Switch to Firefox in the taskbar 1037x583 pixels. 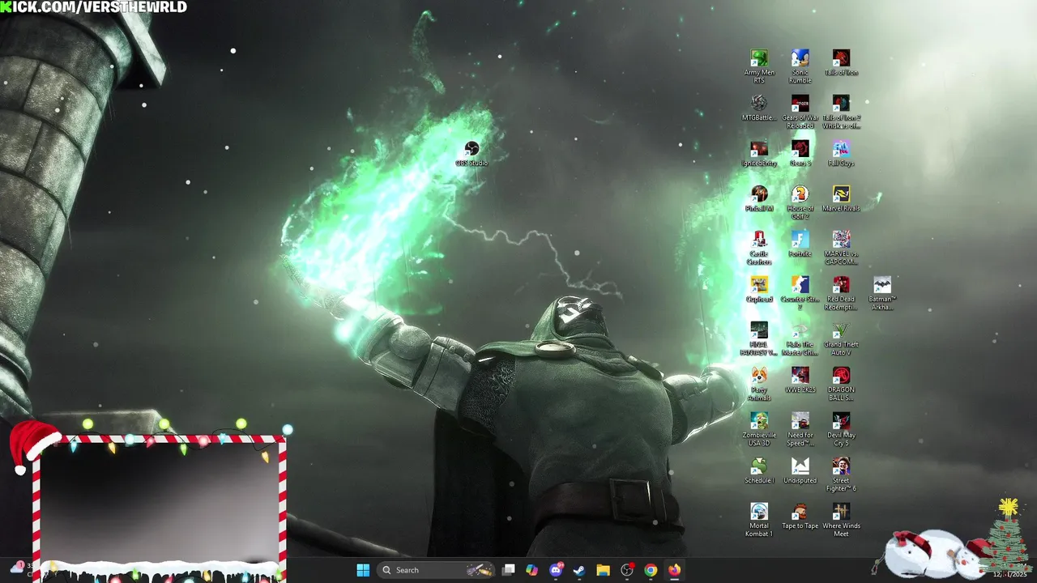[674, 570]
